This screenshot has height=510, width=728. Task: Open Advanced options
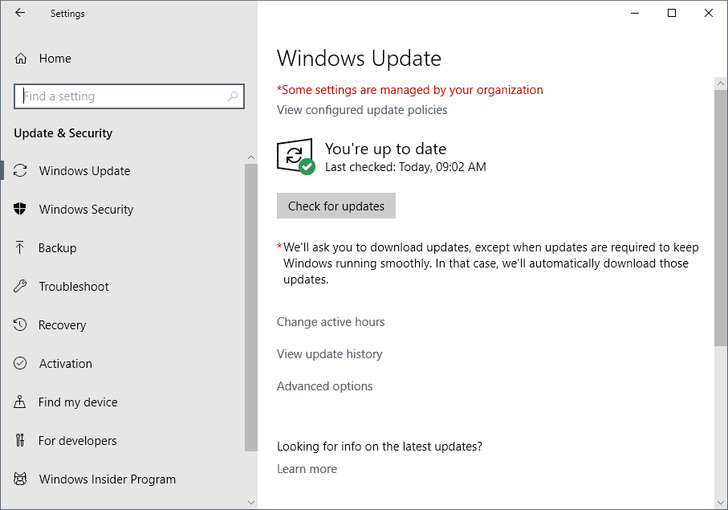324,386
